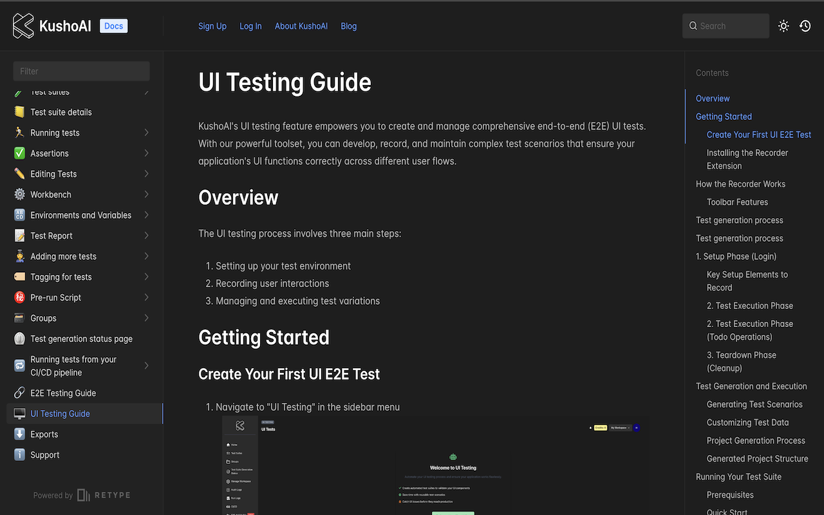Screen dimensions: 824x515
Task: Toggle light mode with the sun icon
Action: click(783, 26)
